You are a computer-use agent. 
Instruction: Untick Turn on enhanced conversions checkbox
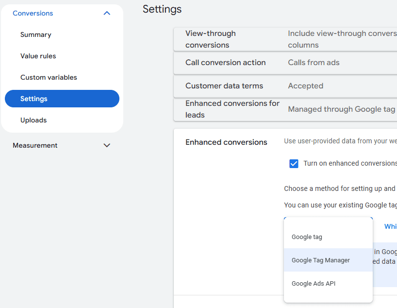point(294,164)
